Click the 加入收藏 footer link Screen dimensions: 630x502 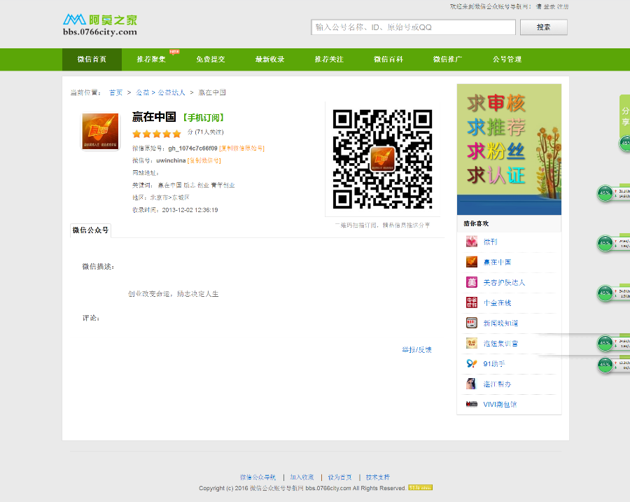coord(302,477)
